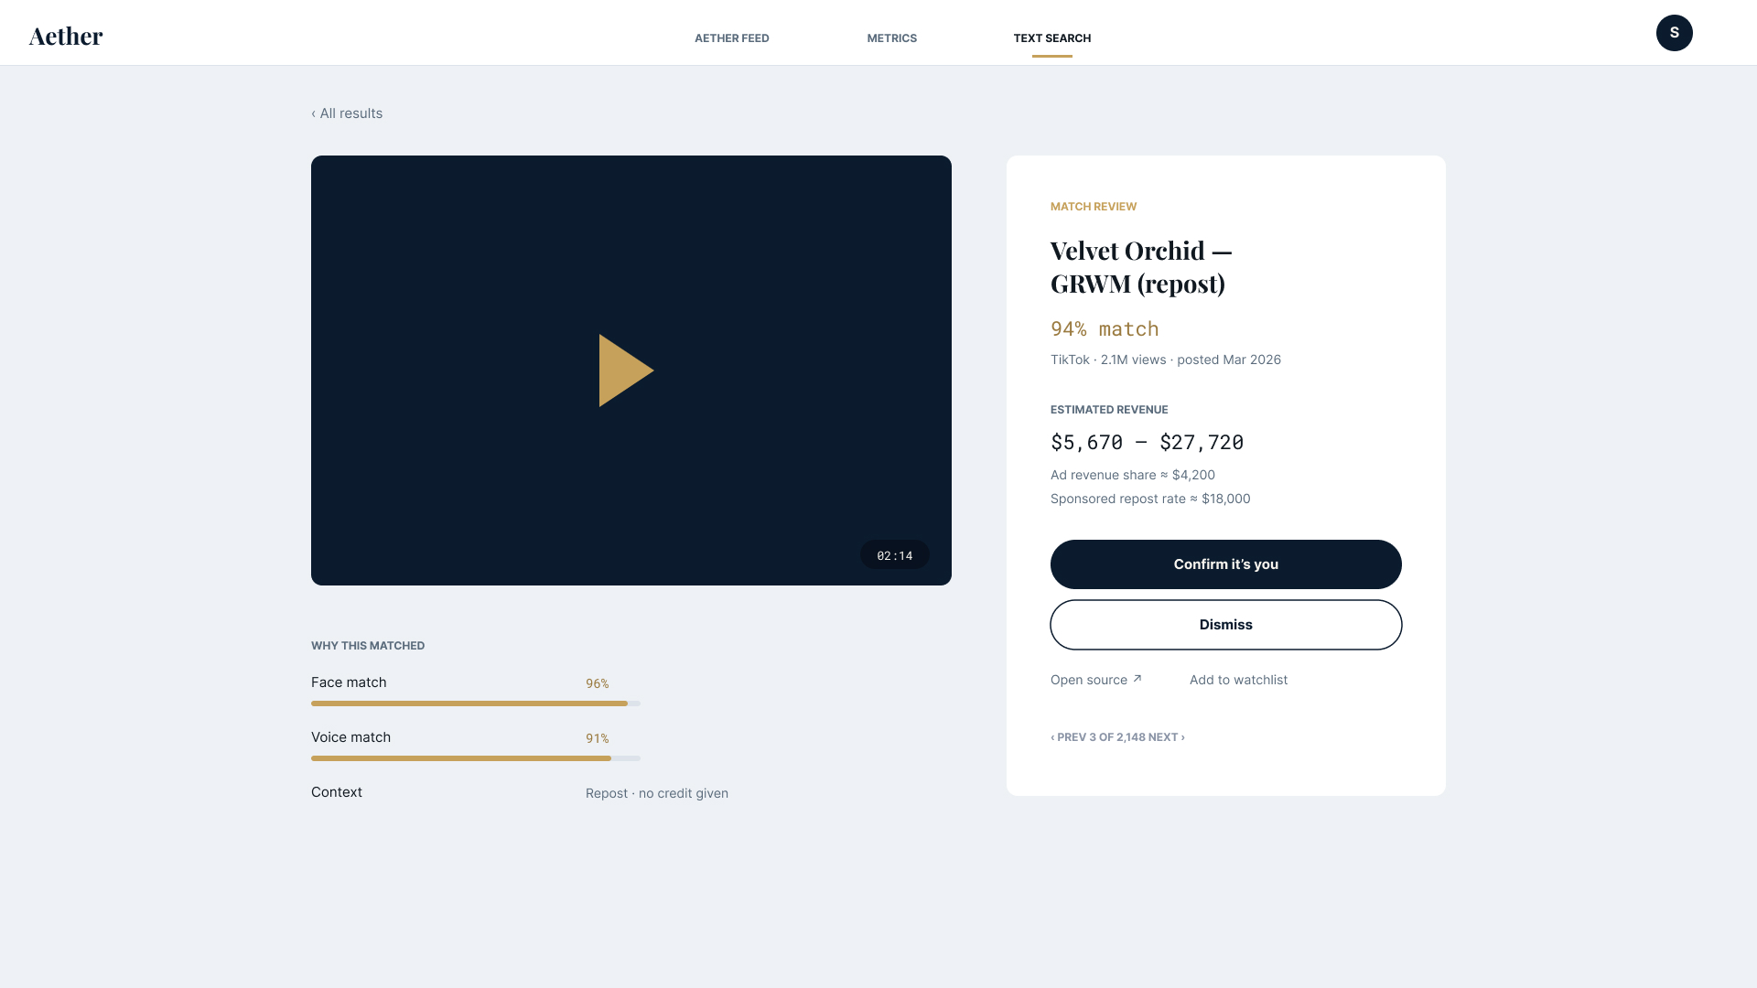Screen dimensions: 1757x988
Task: Add match to watchlist
Action: [1238, 680]
